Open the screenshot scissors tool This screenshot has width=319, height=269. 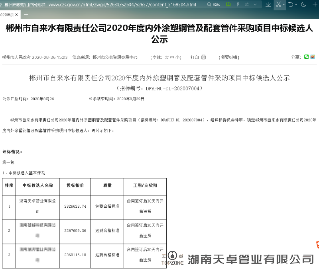coord(278,5)
